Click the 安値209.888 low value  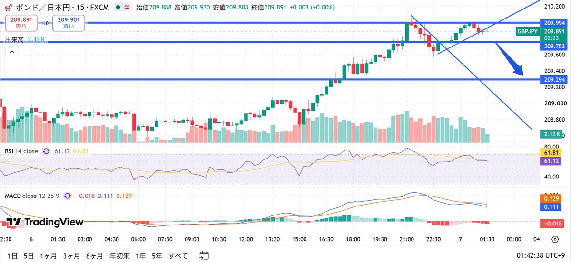point(231,8)
